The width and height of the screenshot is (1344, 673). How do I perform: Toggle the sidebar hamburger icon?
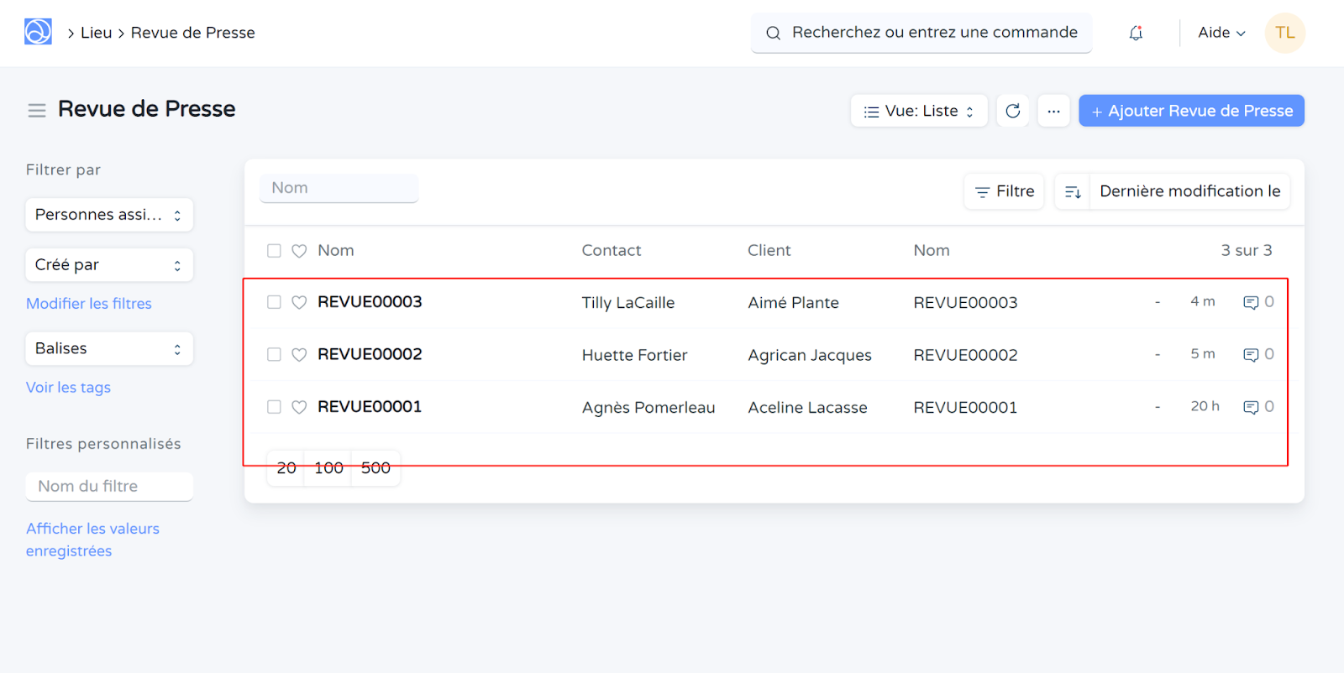click(37, 110)
